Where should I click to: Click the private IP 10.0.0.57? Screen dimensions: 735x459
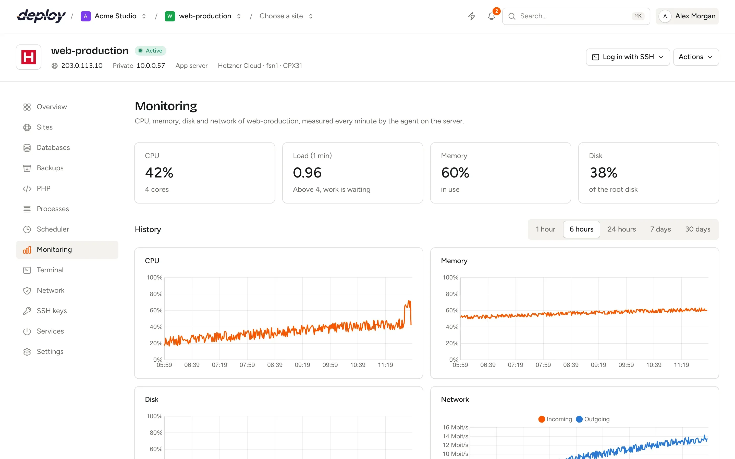coord(151,66)
